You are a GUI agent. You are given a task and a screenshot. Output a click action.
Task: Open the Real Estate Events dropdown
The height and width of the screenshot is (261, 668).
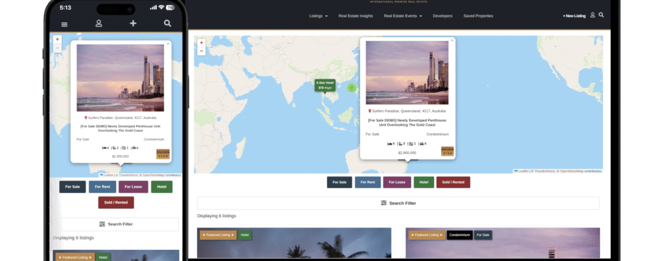coord(403,16)
